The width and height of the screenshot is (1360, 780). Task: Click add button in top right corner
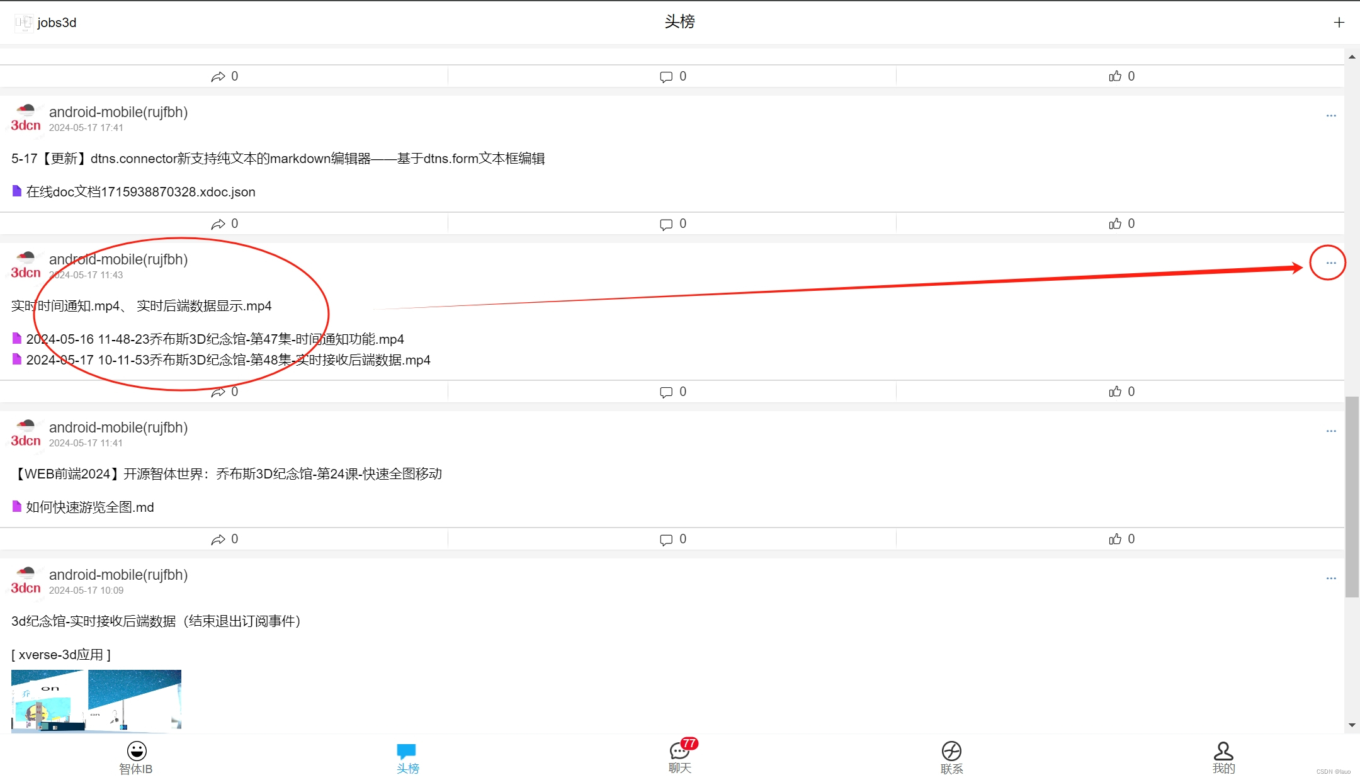pos(1339,23)
